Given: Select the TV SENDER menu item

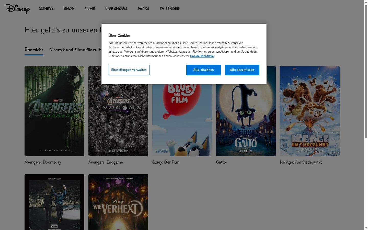Looking at the screenshot, I should coord(169,9).
